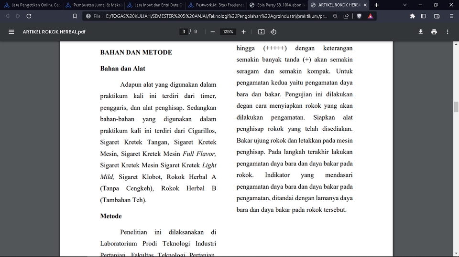This screenshot has width=459, height=257.
Task: Focus the file URL address bar
Action: click(217, 16)
